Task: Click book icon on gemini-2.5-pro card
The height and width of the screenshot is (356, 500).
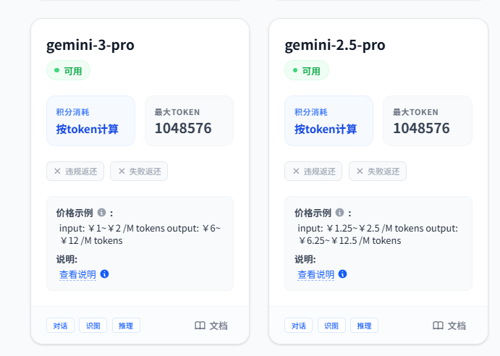Action: click(x=438, y=326)
